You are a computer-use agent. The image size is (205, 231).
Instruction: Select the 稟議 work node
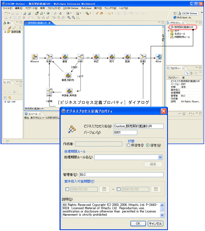(x=127, y=57)
